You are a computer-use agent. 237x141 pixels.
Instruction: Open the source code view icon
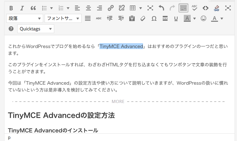[206, 8]
